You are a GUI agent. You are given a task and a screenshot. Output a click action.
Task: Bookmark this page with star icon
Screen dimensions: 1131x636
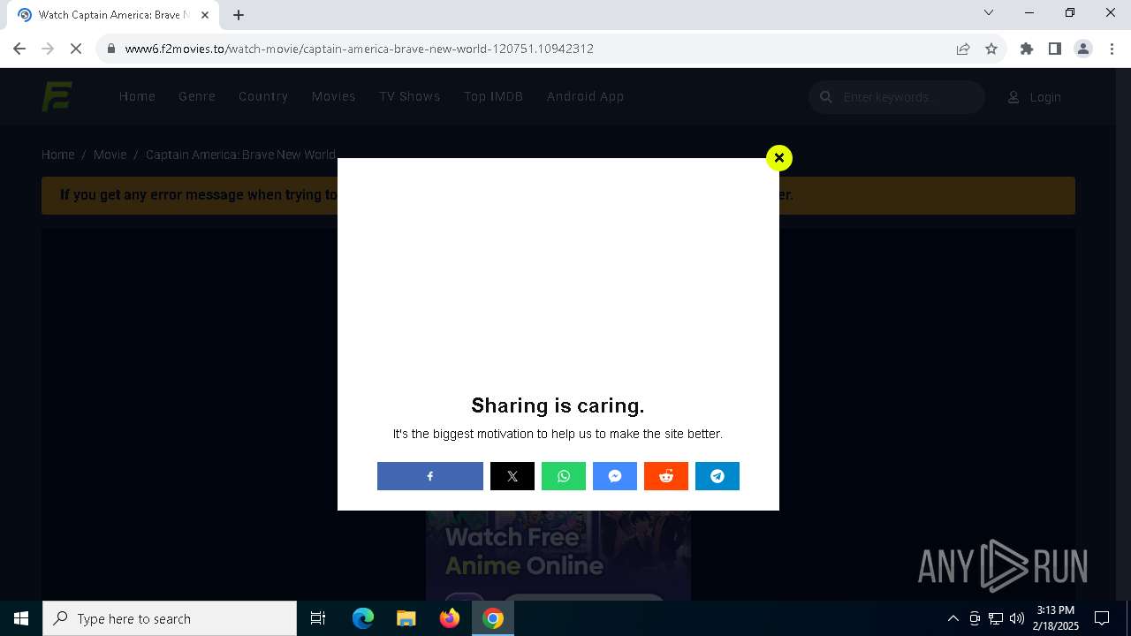tap(991, 49)
